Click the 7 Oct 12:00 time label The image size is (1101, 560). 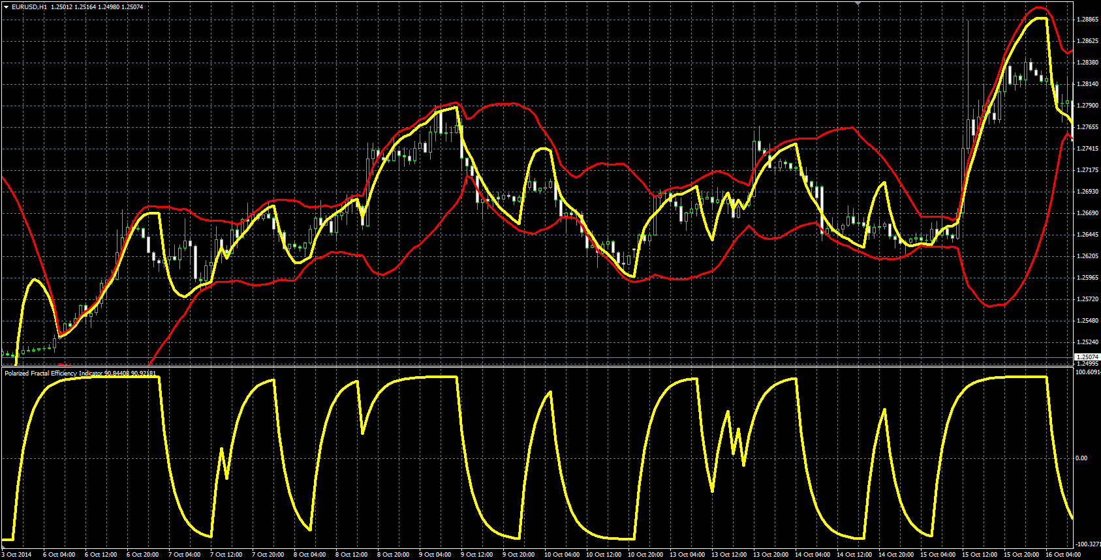point(226,555)
